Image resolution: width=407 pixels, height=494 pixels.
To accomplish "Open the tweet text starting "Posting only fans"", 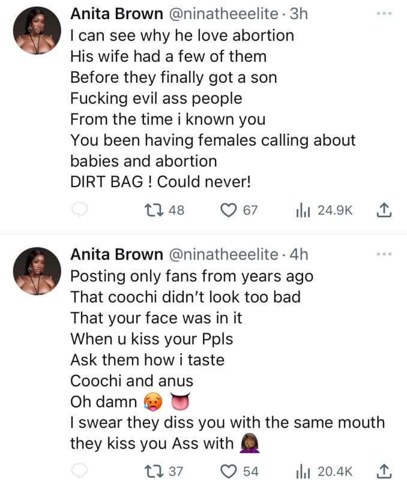I will (x=191, y=277).
